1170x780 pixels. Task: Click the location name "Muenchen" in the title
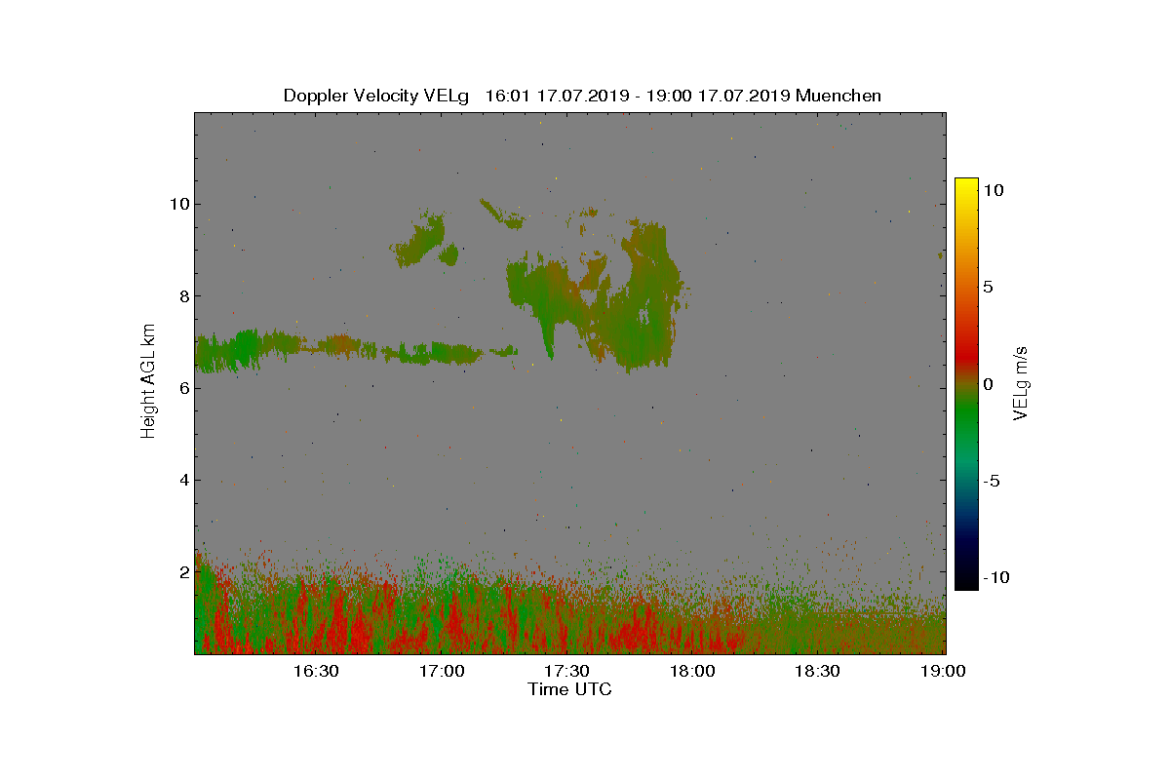838,96
